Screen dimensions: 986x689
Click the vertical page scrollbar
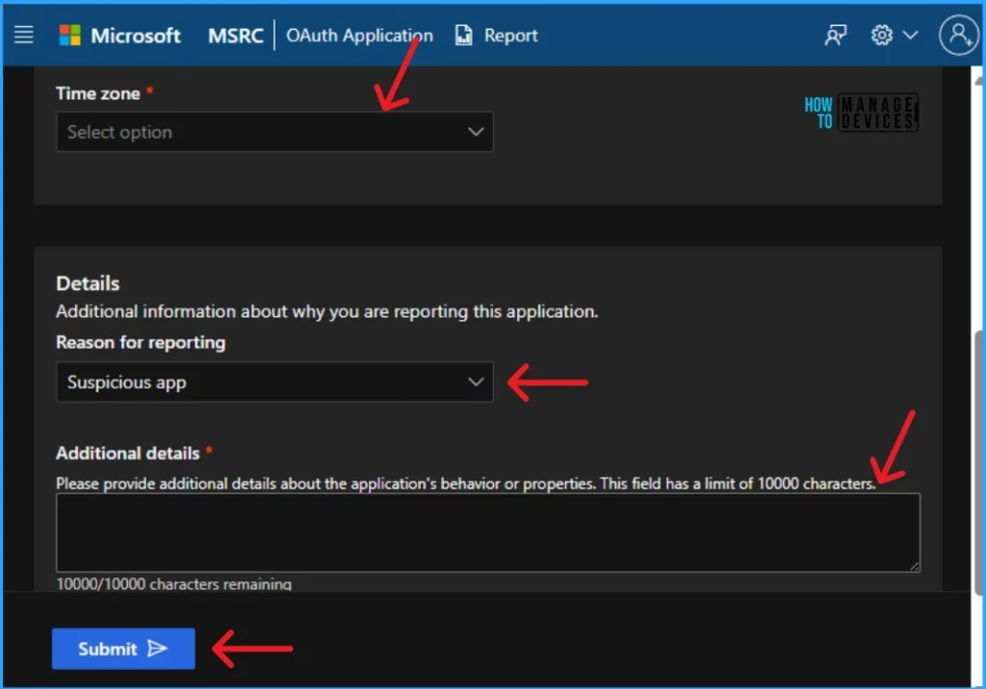[x=978, y=463]
